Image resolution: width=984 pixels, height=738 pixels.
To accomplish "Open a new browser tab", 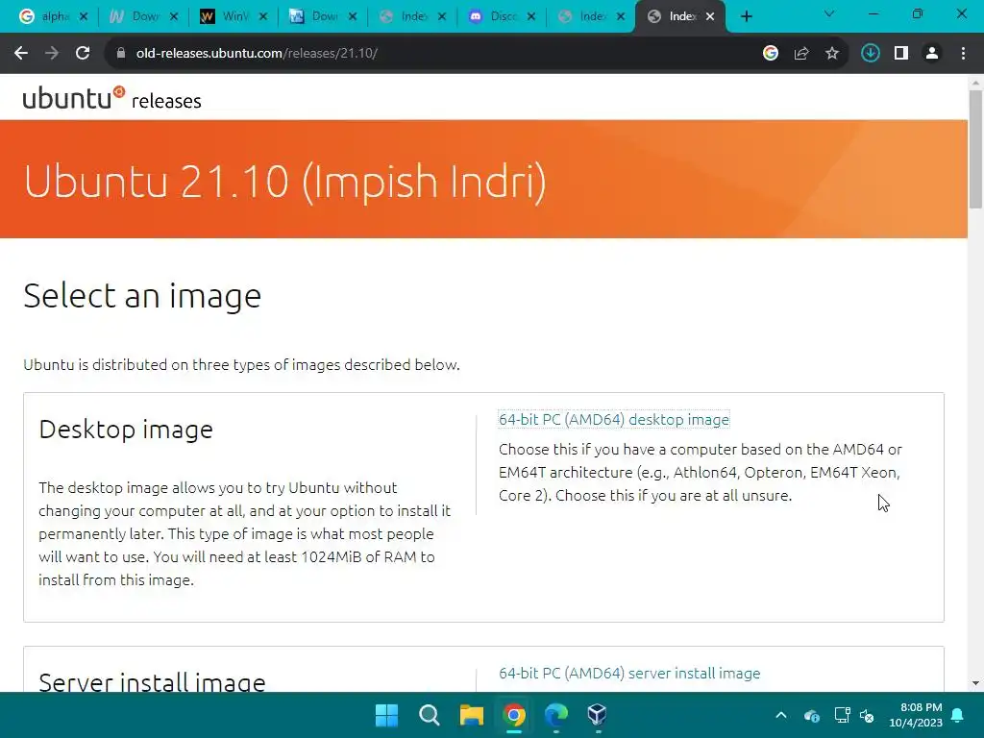I will click(746, 17).
